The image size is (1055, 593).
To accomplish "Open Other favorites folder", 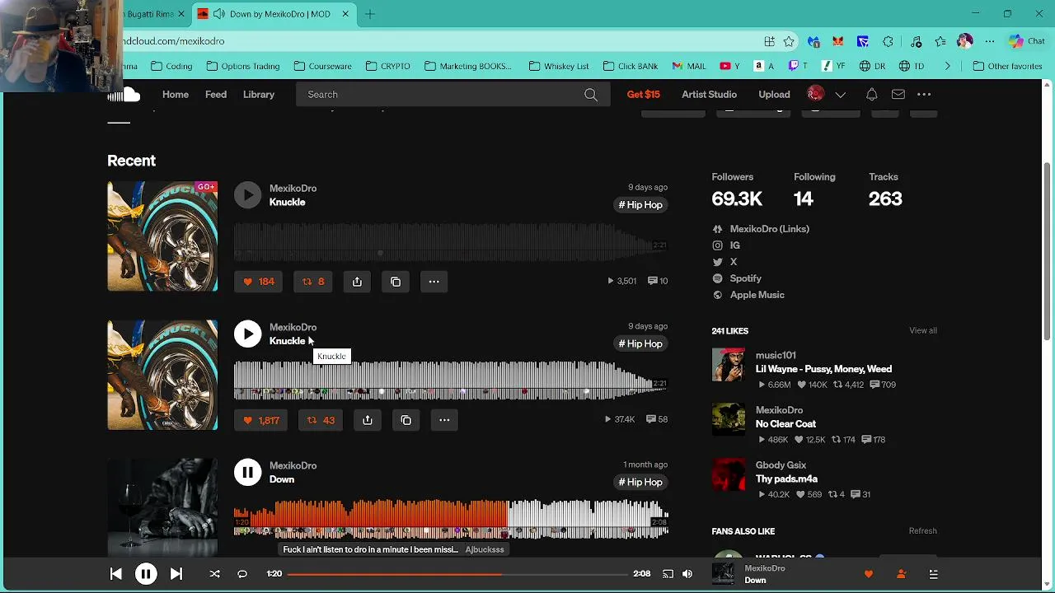I will tap(1008, 66).
